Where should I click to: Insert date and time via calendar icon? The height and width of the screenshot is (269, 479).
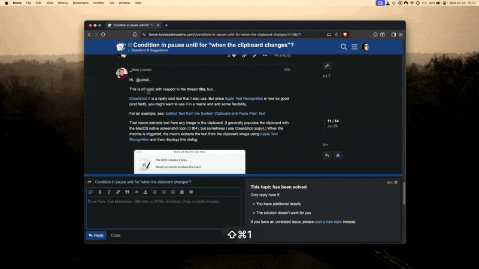pyautogui.click(x=182, y=192)
